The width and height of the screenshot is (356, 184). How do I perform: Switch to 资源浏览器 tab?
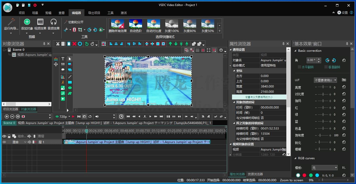tap(255, 174)
